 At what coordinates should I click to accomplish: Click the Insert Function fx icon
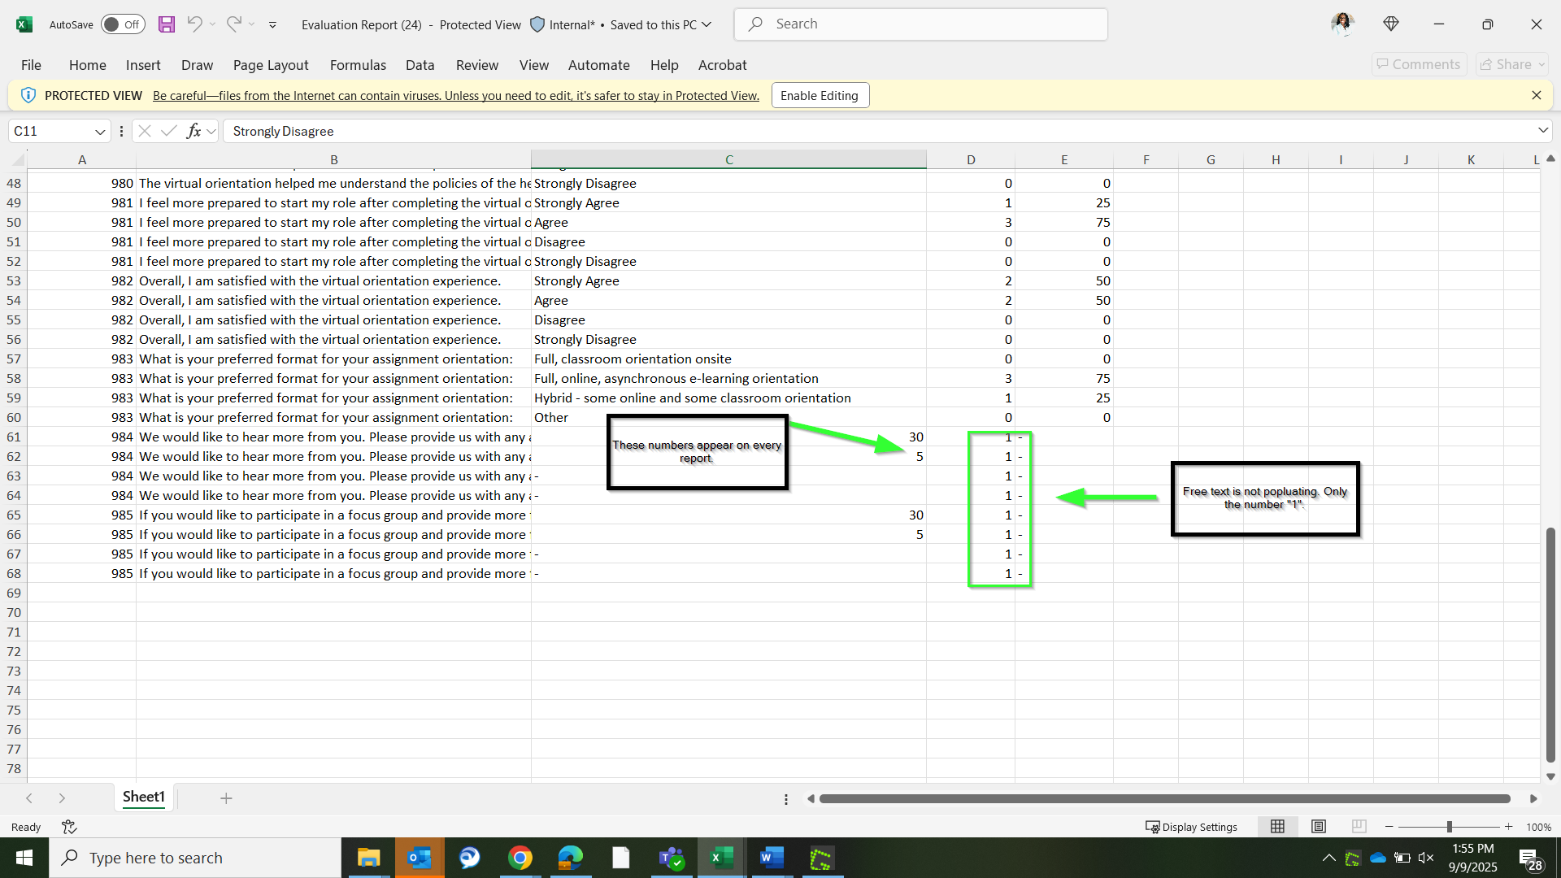point(193,131)
